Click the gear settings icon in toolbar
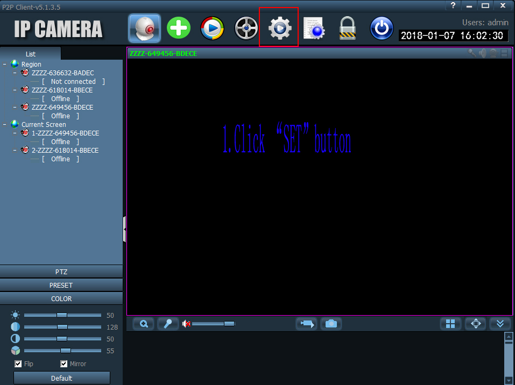 coord(279,27)
